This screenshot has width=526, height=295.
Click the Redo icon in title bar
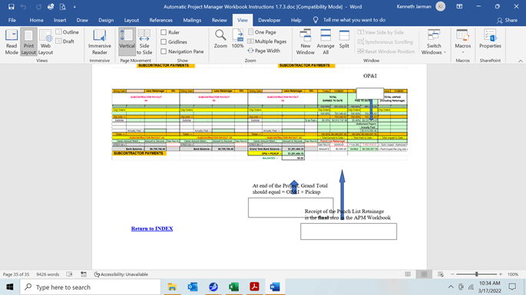(38, 7)
